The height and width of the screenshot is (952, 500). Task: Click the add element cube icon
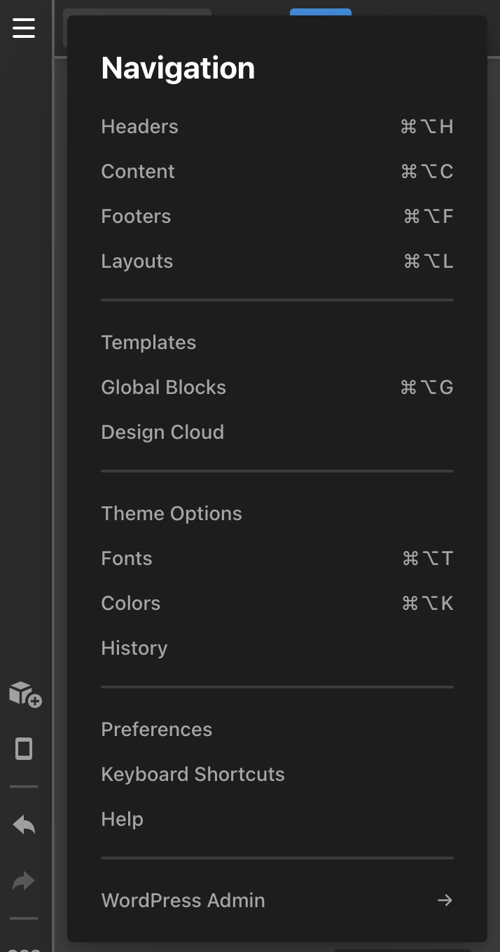point(25,694)
